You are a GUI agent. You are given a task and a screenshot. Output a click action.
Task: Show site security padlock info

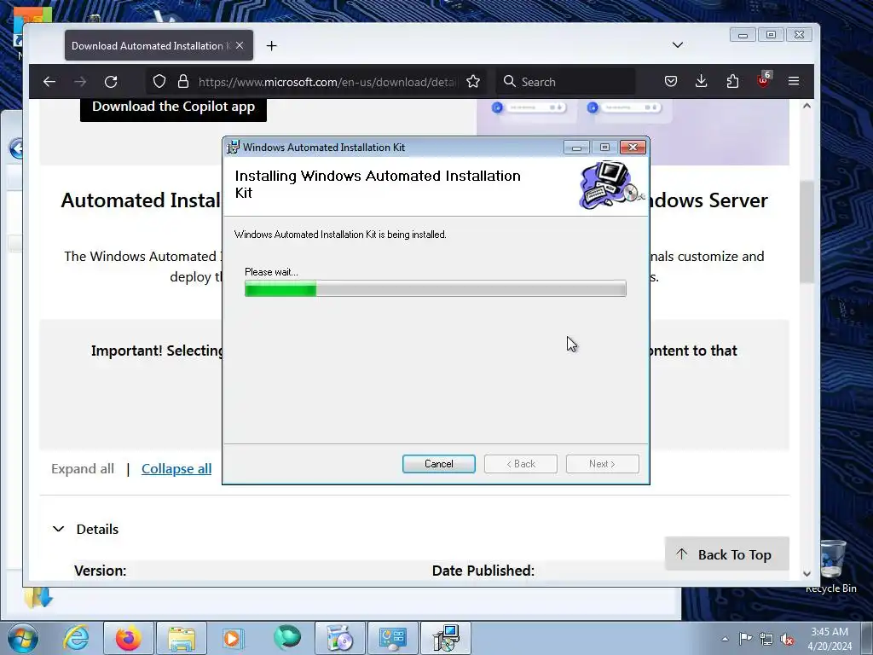coord(183,82)
